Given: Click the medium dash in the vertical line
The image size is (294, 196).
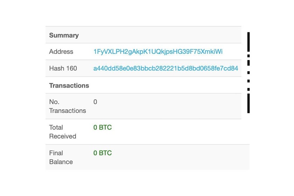Looking at the screenshot, I should (248, 63).
